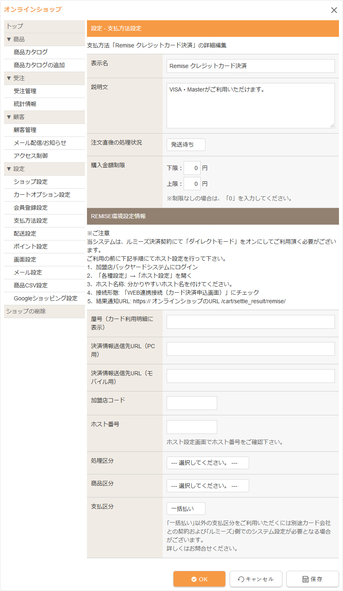Open the 商品区分 selection dropdown
Viewport: 343px width, 591px height.
[x=207, y=486]
